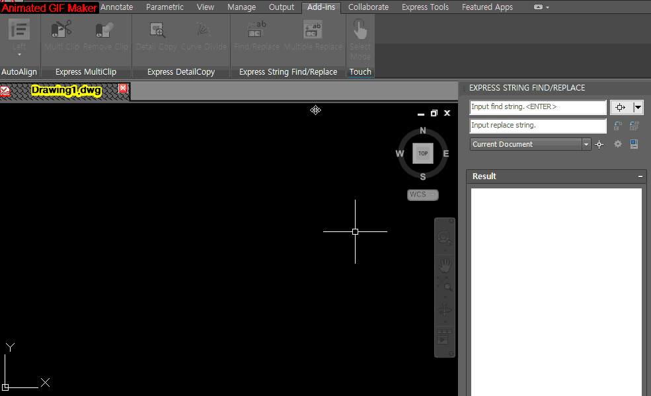Close the Drawing1.dwg tab
Viewport: 651px width, 396px height.
124,89
